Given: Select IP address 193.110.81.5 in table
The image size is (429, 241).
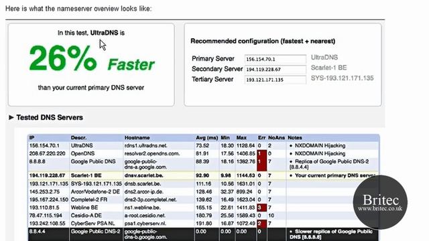Looking at the screenshot, I should [x=44, y=208].
